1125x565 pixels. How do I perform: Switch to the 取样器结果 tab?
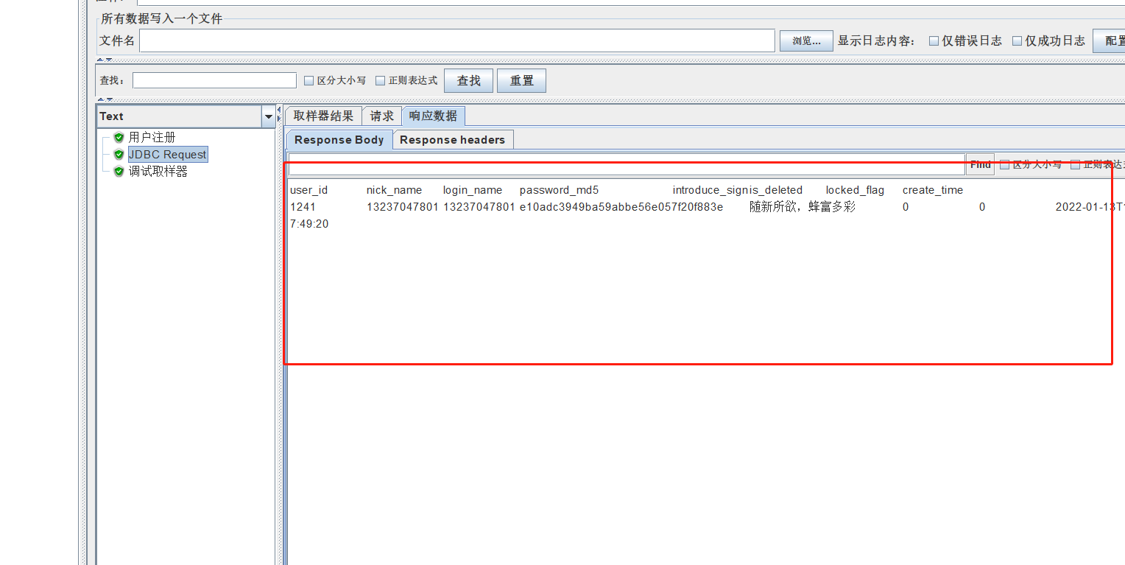pyautogui.click(x=323, y=116)
